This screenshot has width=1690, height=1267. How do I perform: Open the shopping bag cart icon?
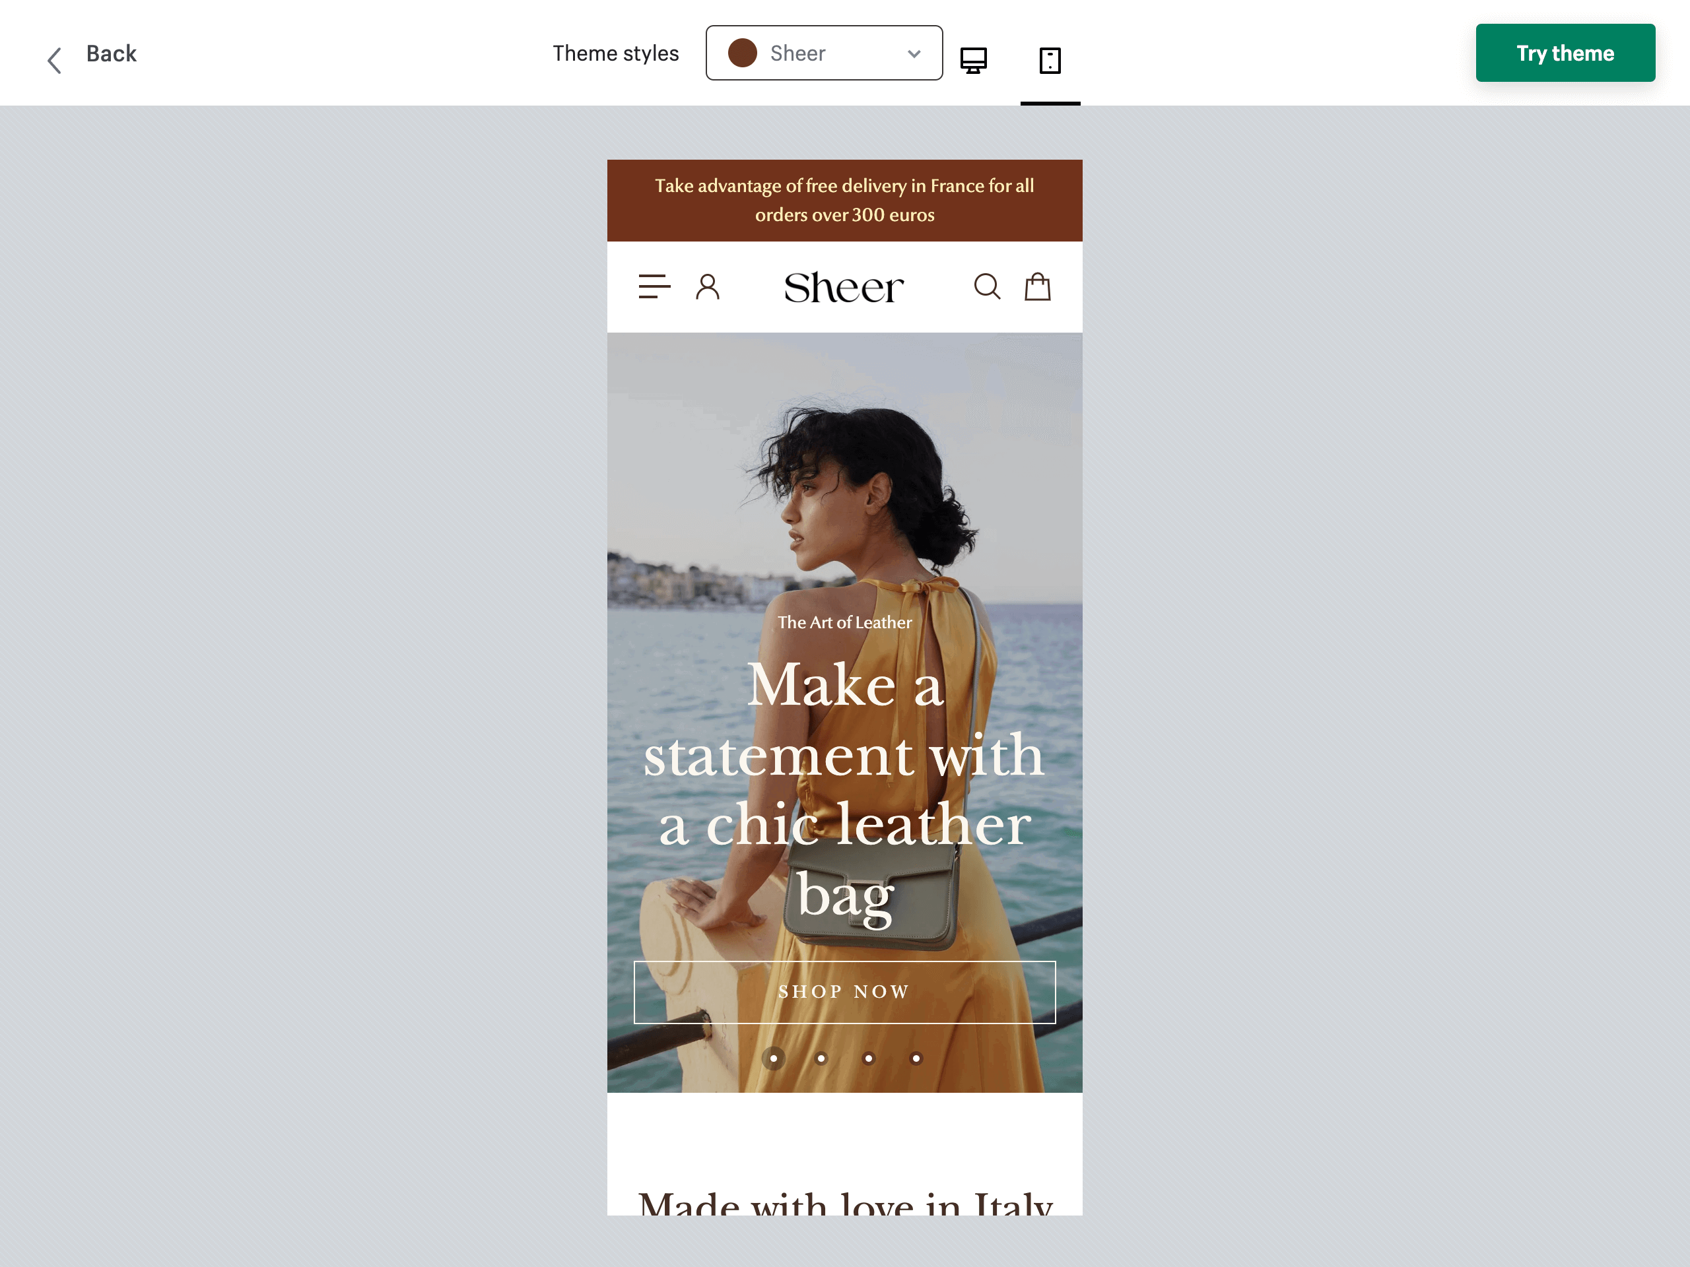click(1036, 287)
